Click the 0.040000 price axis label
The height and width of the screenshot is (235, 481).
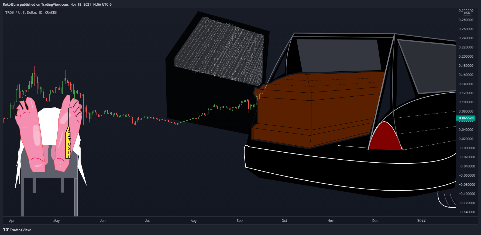[x=466, y=130]
